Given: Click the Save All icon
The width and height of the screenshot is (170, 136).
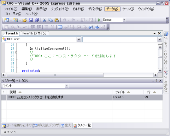Looking at the screenshot, I should tap(37, 20).
